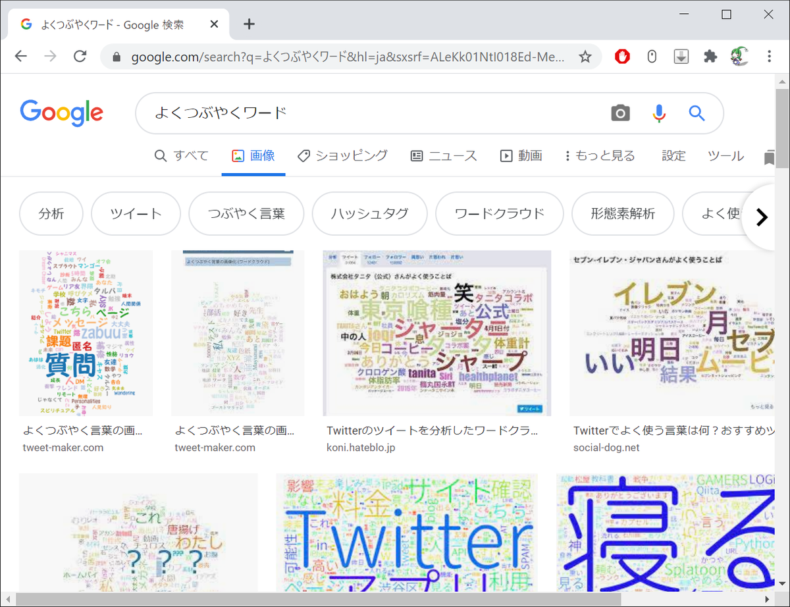
Task: Click the Google logo
Action: [x=61, y=113]
